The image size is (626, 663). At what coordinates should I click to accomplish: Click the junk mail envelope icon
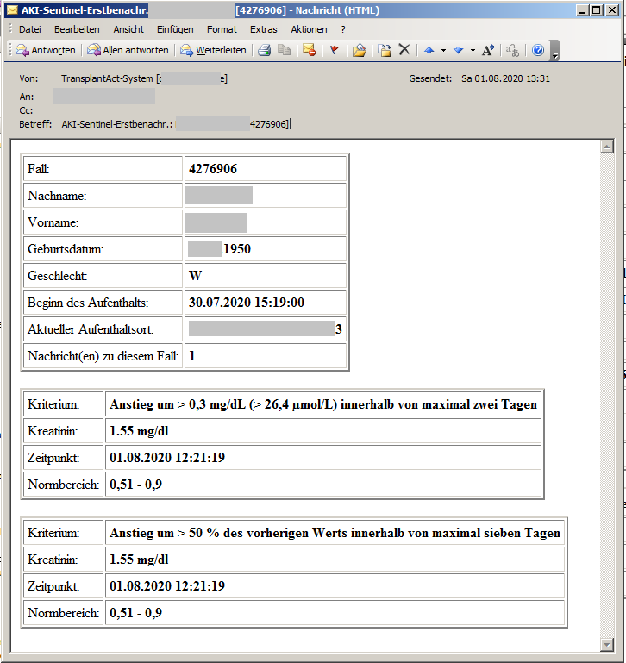click(x=310, y=50)
